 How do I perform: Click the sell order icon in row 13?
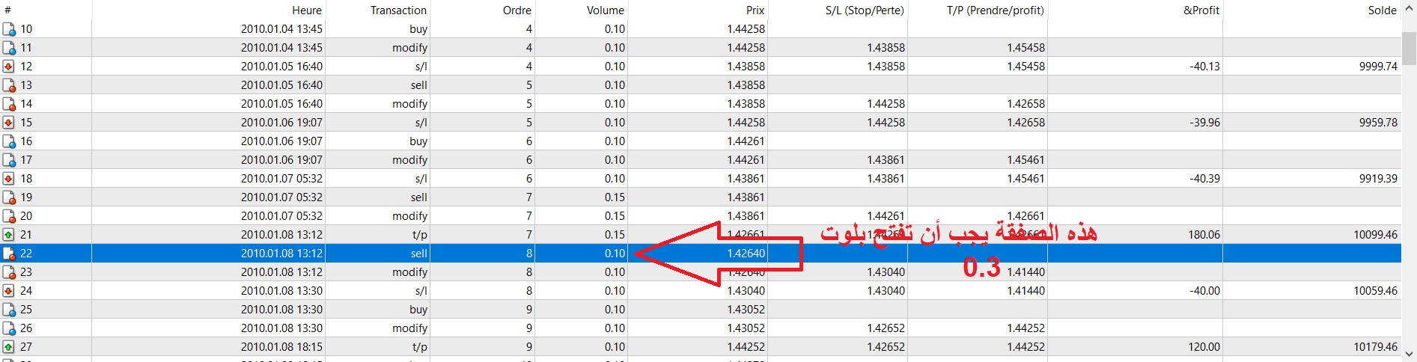[9, 85]
